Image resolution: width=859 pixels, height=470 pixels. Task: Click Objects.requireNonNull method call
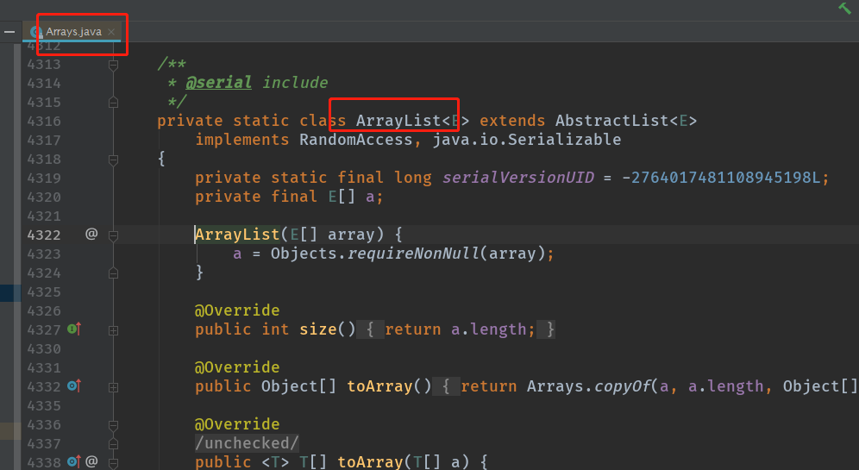pyautogui.click(x=375, y=254)
